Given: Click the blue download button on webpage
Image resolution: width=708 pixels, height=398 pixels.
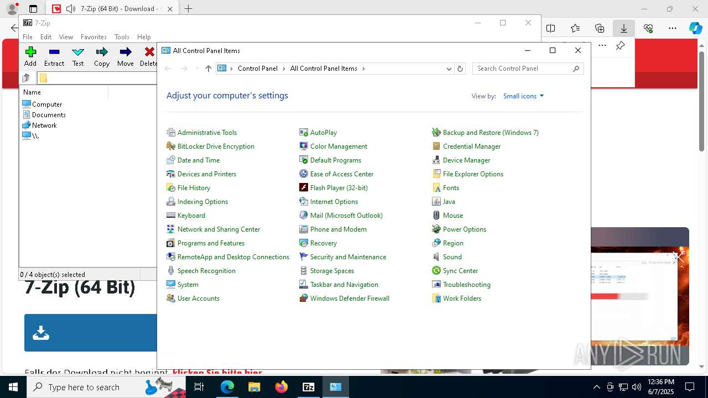Looking at the screenshot, I should 91,333.
